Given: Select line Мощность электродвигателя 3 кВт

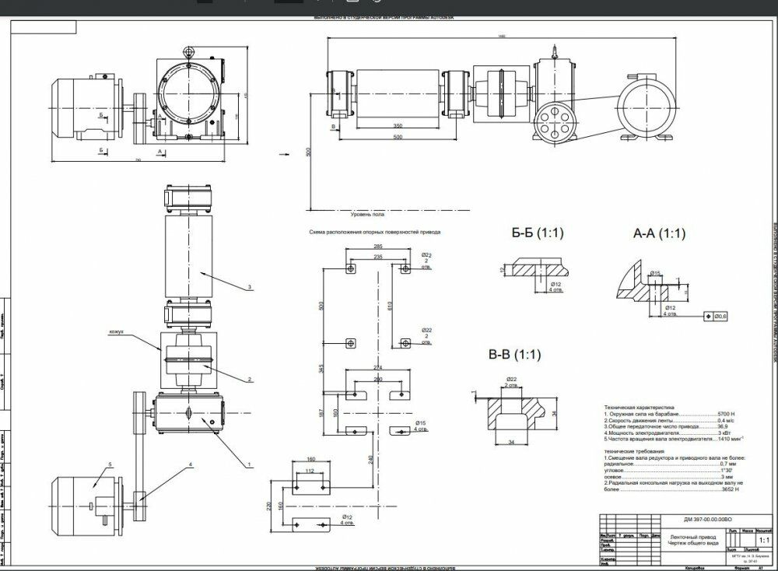Looking at the screenshot, I should point(669,433).
